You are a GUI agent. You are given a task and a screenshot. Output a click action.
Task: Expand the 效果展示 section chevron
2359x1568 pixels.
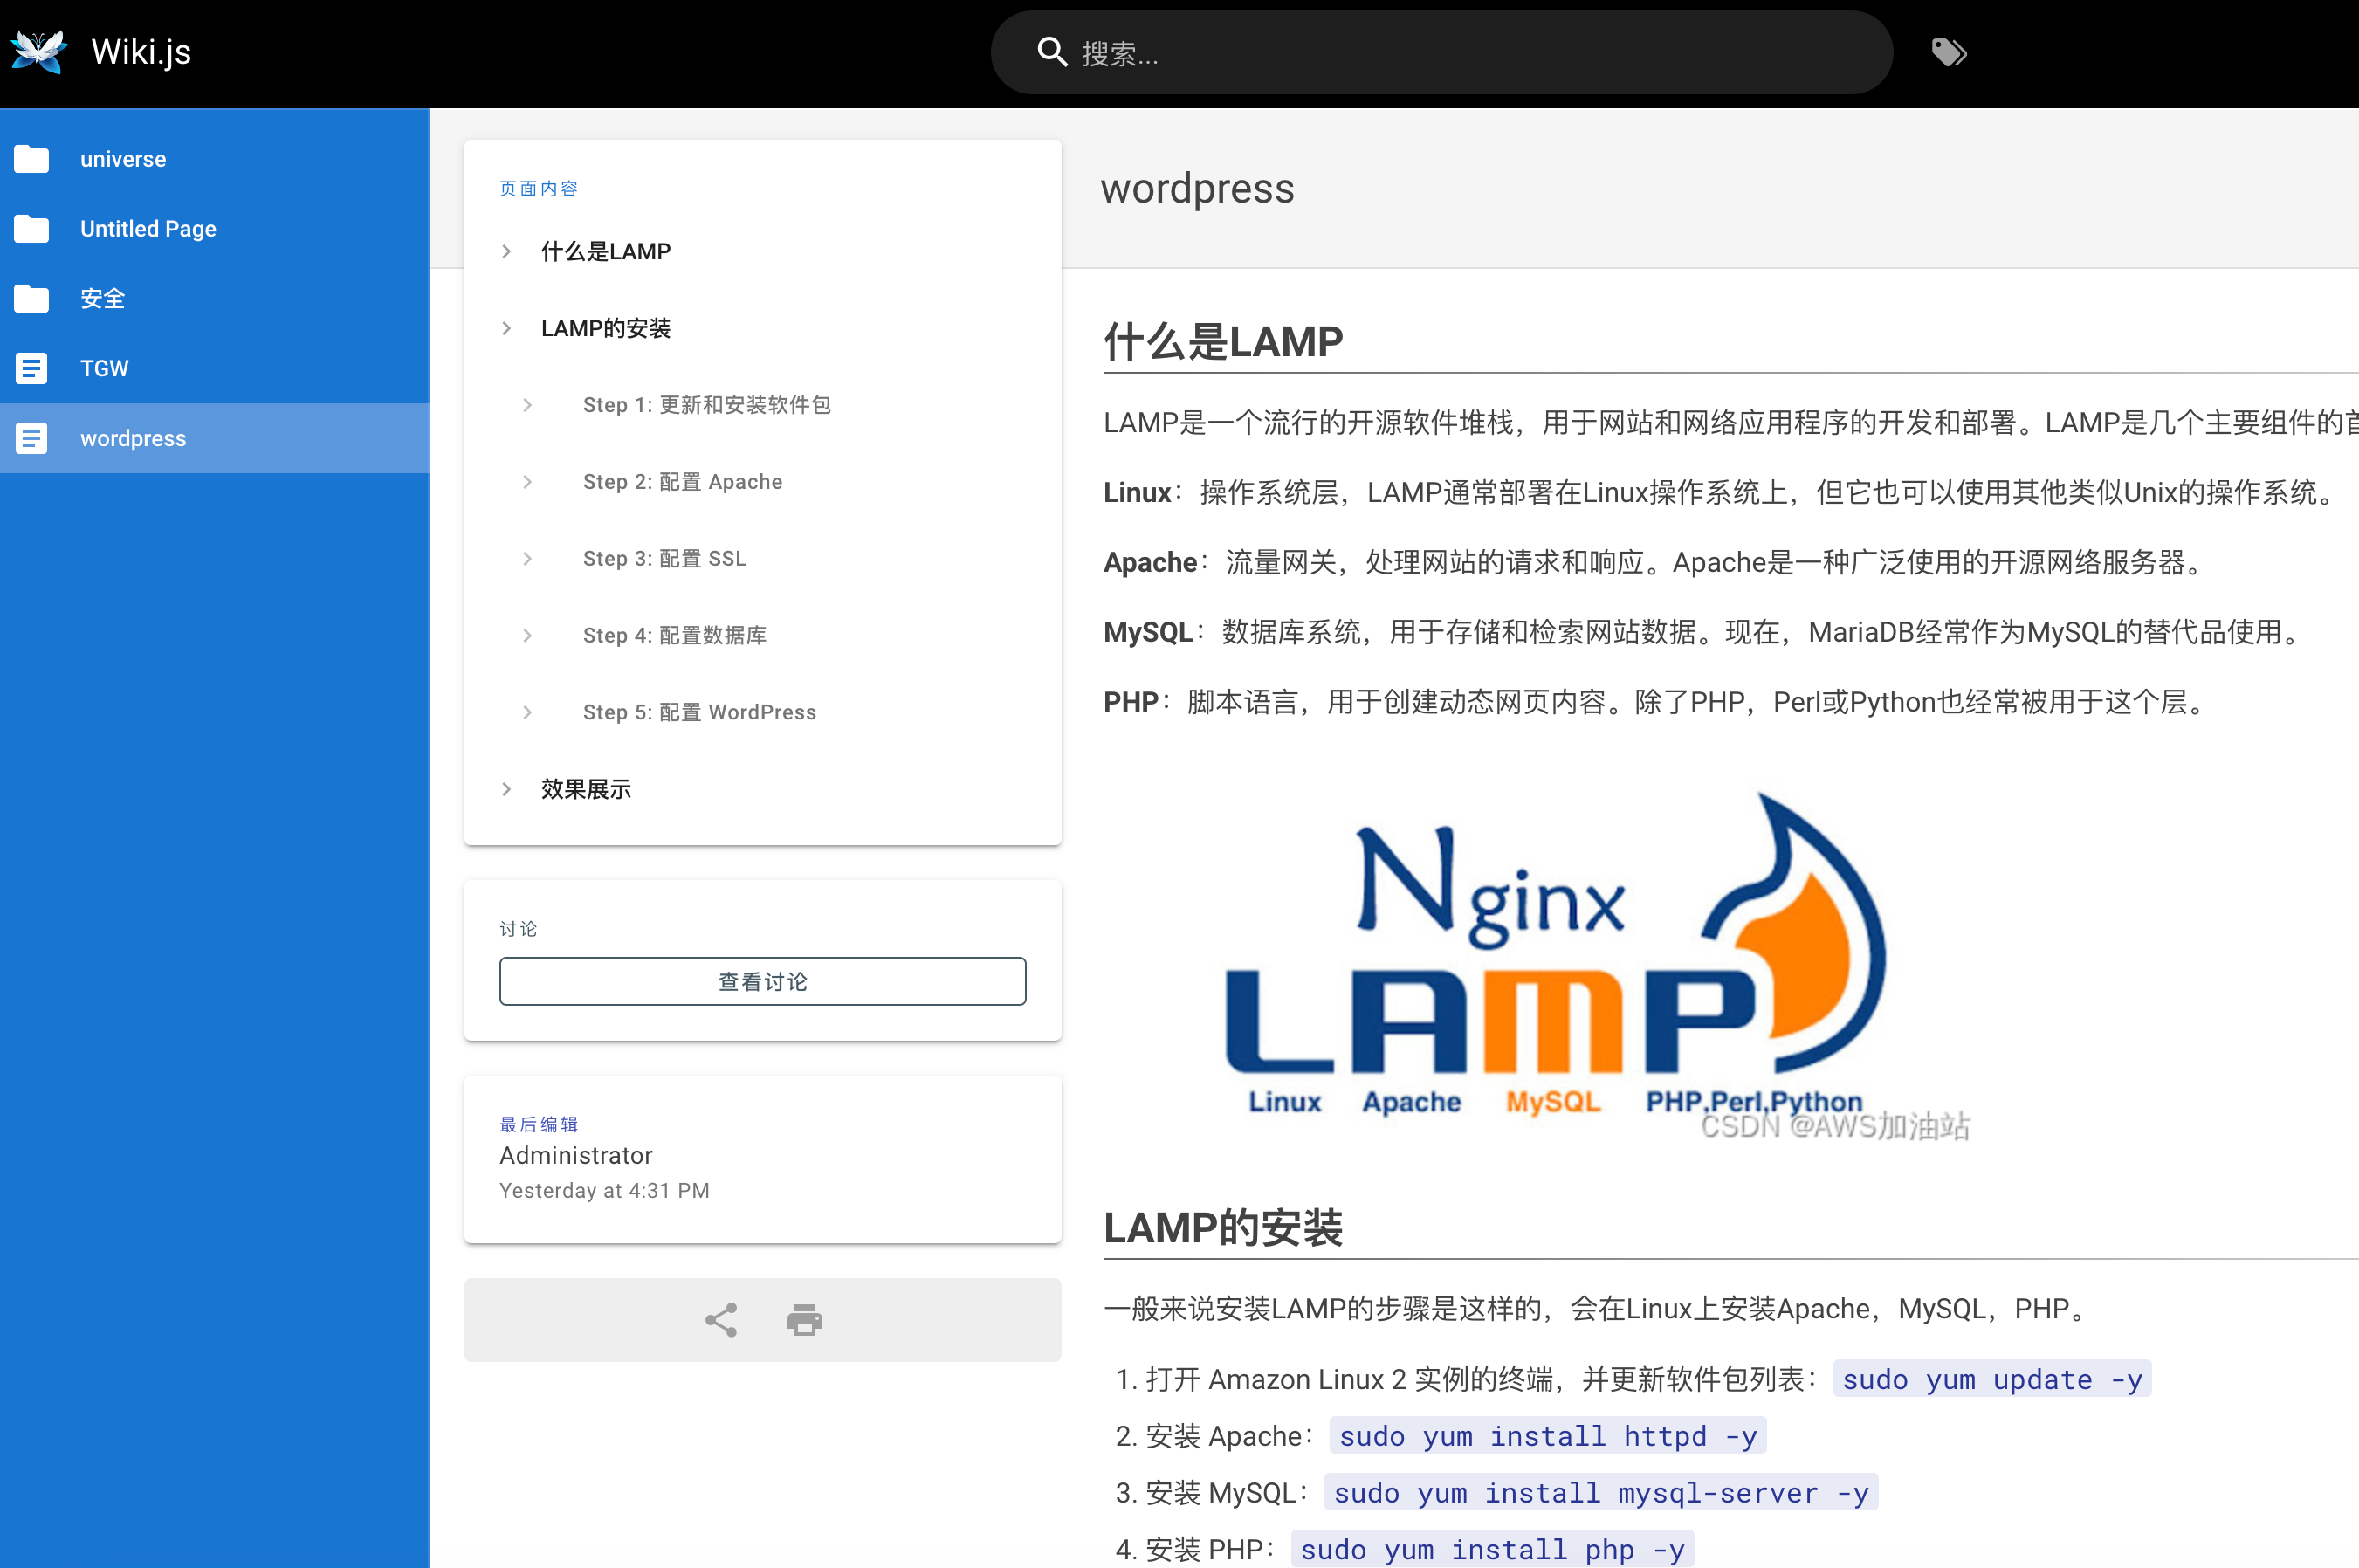coord(506,789)
